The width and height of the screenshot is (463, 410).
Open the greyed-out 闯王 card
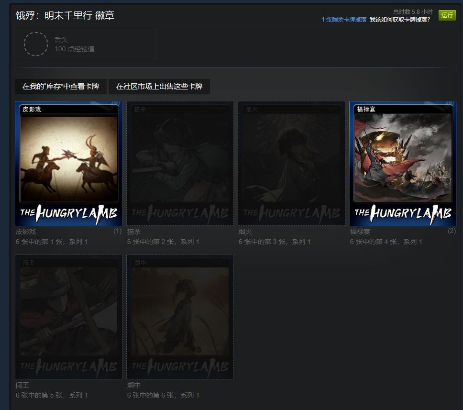tap(68, 317)
